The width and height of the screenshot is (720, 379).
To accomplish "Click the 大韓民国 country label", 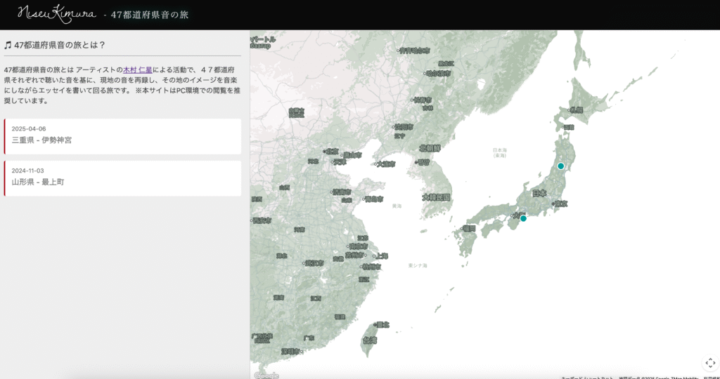I will [435, 198].
